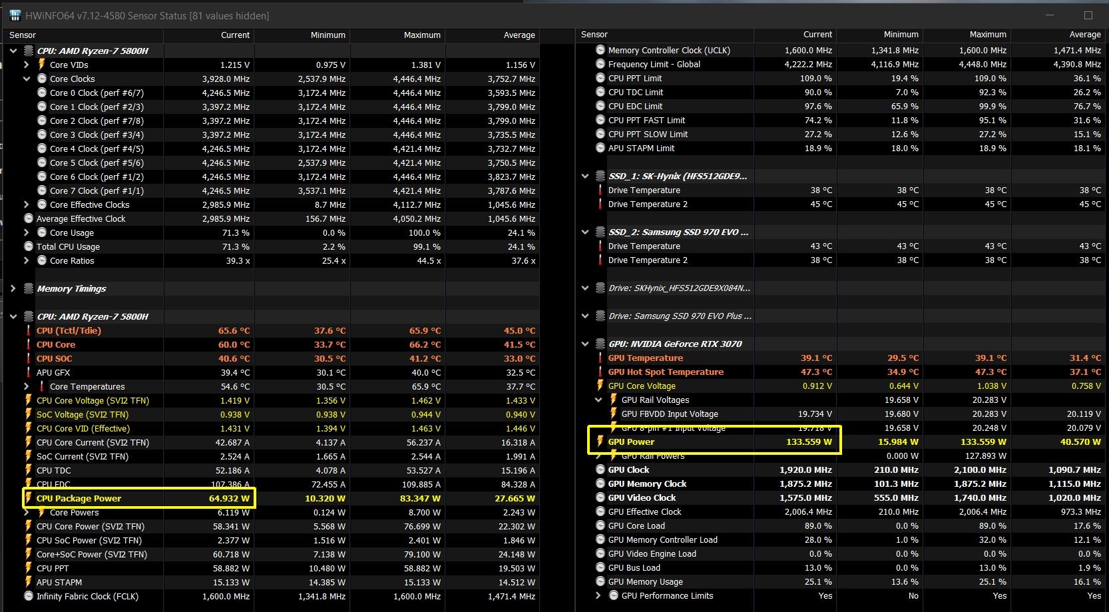Click the '40.570 W' average GPU Power value
1109x612 pixels.
(x=1080, y=442)
